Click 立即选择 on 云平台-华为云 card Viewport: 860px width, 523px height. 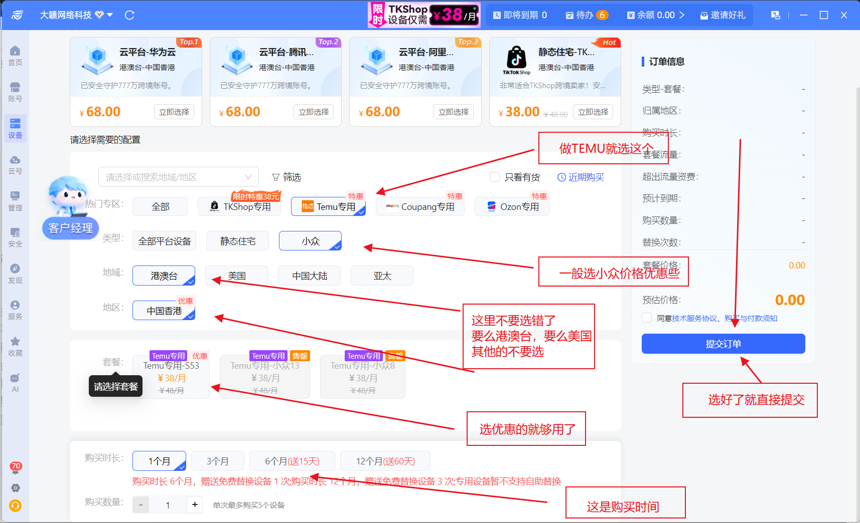pos(174,112)
